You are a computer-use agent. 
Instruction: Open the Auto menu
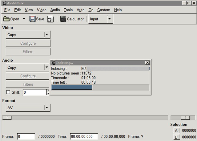click(81, 10)
